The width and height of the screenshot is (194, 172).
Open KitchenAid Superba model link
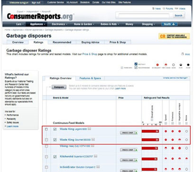(x=76, y=156)
